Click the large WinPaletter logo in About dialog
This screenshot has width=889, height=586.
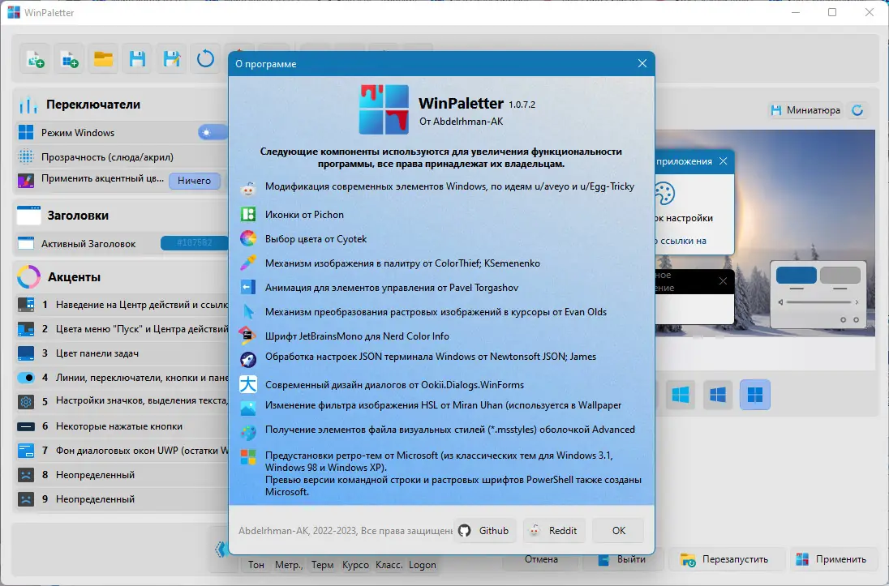(384, 109)
